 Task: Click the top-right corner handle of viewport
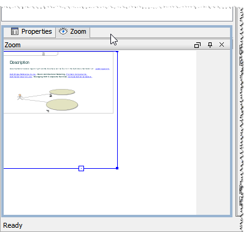pos(117,52)
